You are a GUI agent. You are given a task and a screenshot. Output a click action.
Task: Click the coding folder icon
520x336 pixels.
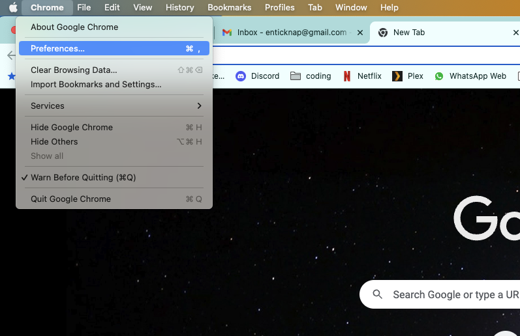pyautogui.click(x=295, y=76)
